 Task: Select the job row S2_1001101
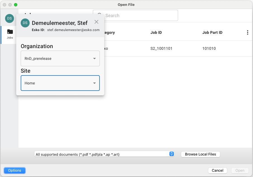(161, 49)
